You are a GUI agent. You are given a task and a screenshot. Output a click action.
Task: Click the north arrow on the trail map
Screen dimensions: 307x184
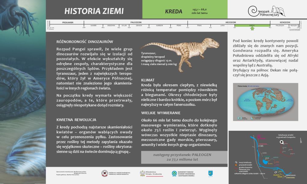(301, 141)
